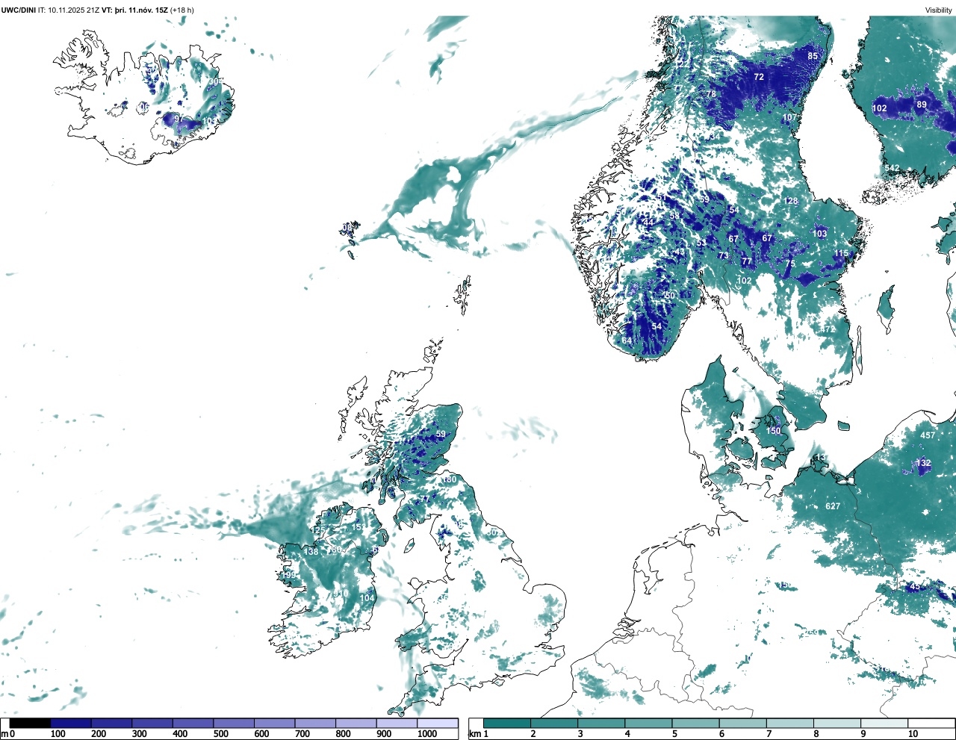Click the value 89 over Finland
This screenshot has height=740, width=956.
pos(922,105)
